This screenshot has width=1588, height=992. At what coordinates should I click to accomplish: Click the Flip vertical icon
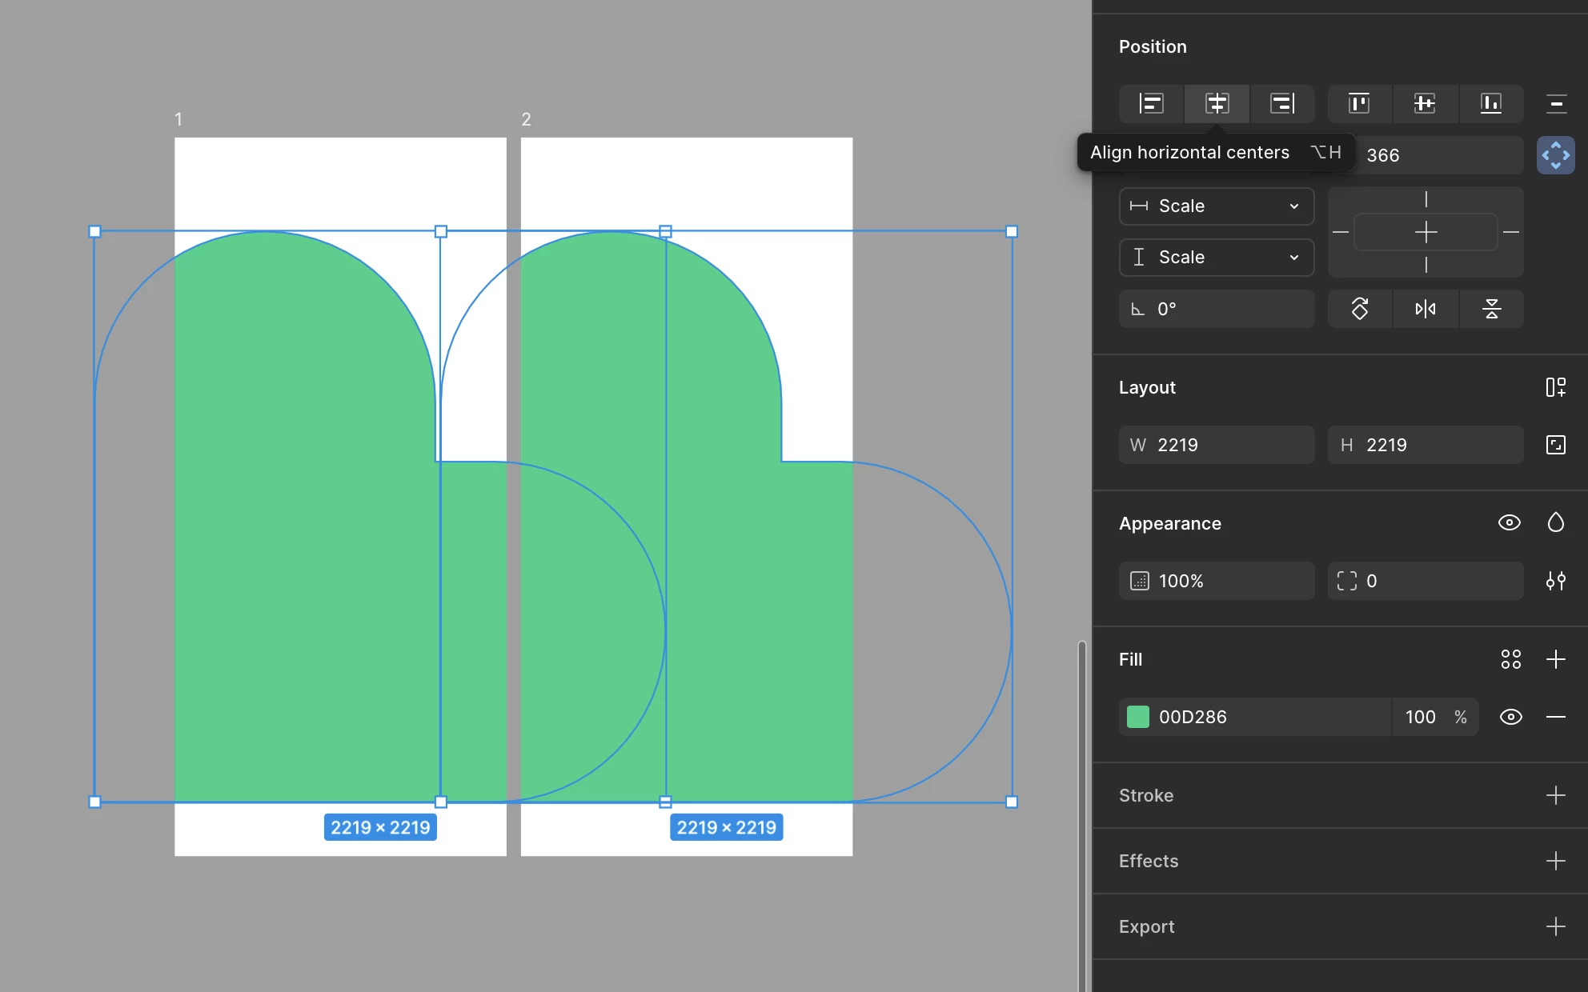coord(1491,309)
